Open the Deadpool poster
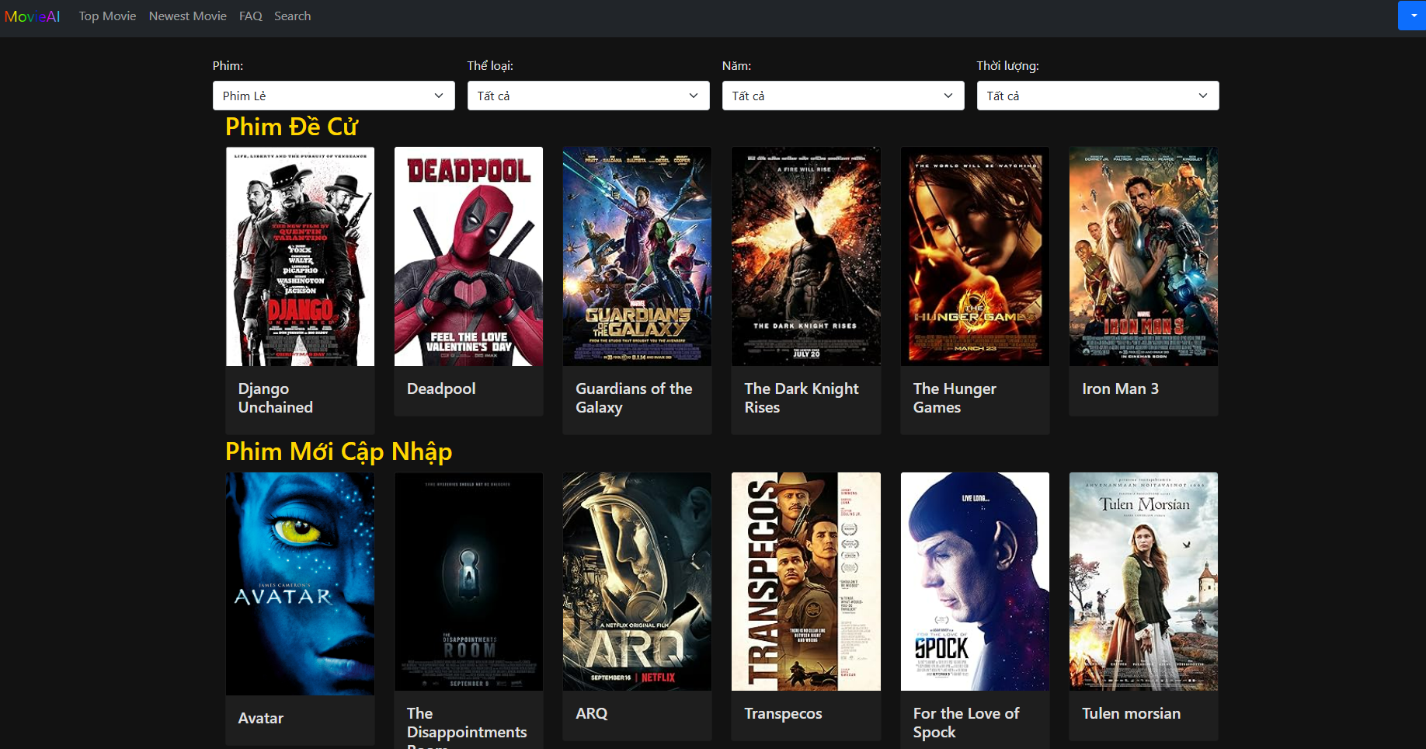 click(x=468, y=256)
